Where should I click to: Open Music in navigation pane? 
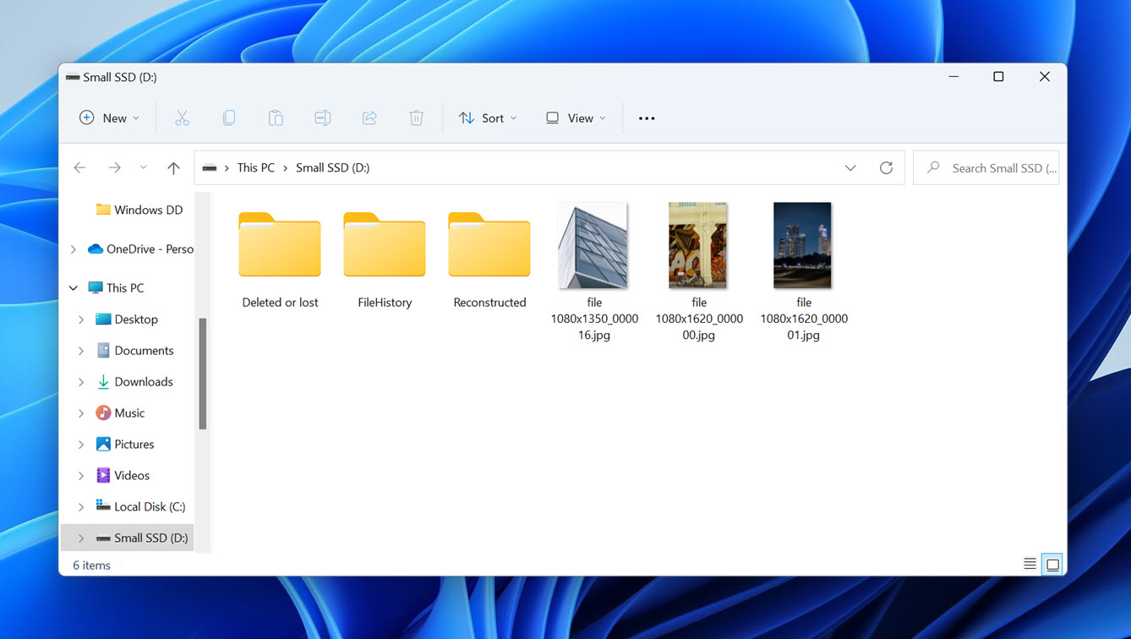pos(120,413)
